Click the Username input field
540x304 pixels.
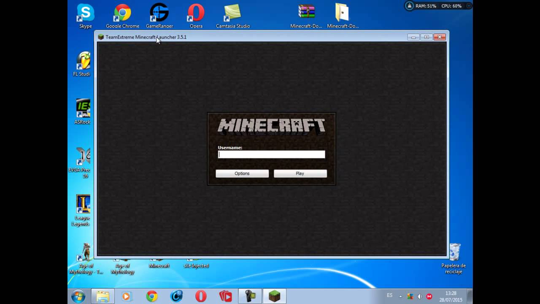[x=271, y=155]
